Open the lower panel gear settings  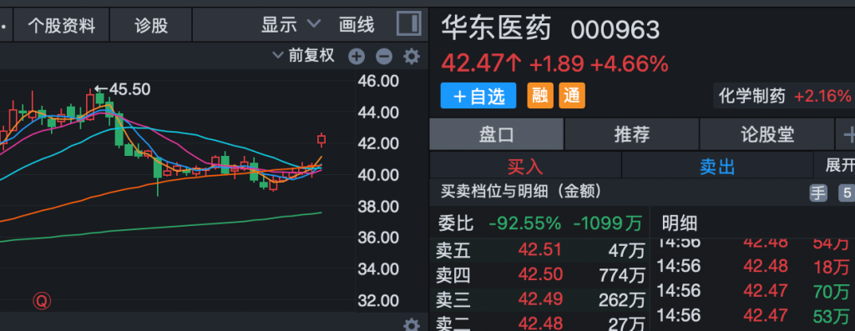411,325
